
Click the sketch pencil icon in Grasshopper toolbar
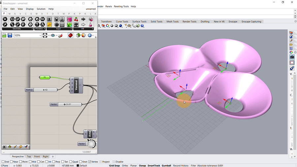[x=60, y=35]
